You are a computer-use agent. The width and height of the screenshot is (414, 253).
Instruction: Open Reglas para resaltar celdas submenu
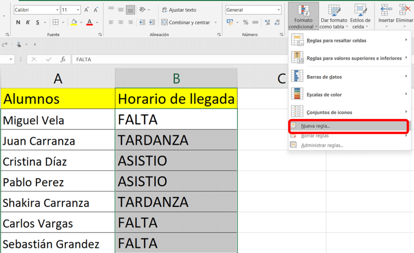pos(336,40)
